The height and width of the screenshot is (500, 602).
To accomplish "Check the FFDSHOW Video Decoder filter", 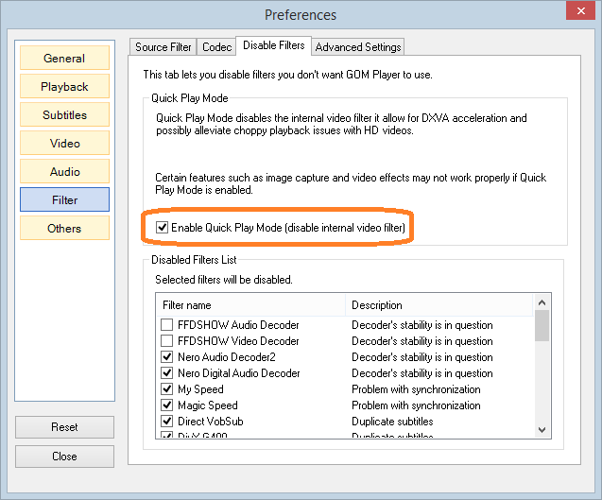I will pos(166,341).
